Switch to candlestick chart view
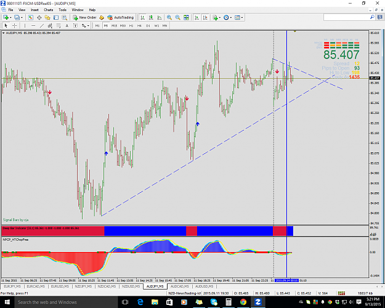Screen dimensions: 385x308 coord(151,17)
